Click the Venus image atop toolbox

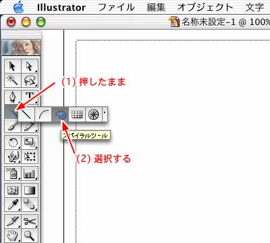[22, 47]
